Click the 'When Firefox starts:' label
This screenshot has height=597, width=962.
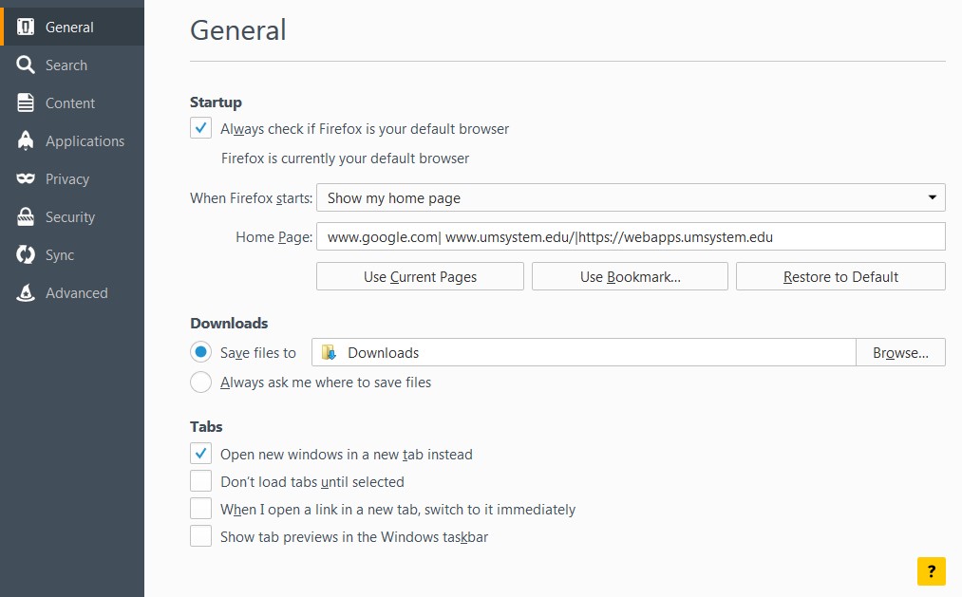tap(251, 198)
